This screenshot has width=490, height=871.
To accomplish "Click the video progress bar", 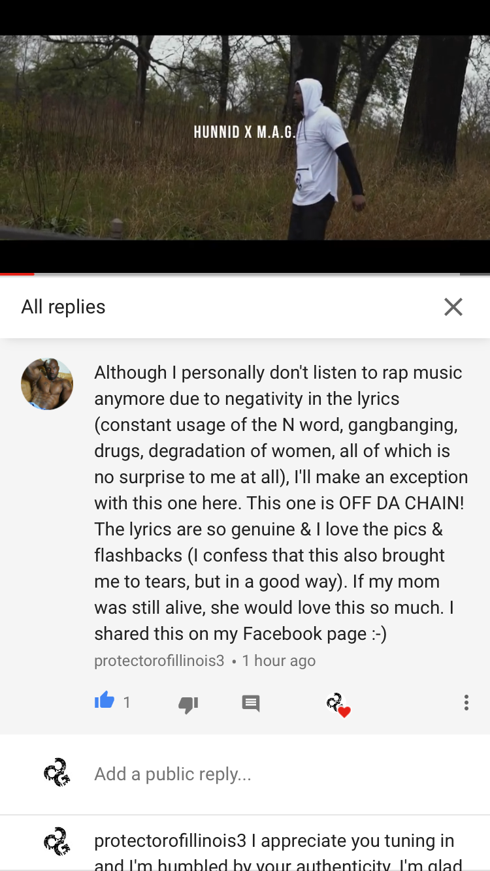I will pyautogui.click(x=245, y=274).
